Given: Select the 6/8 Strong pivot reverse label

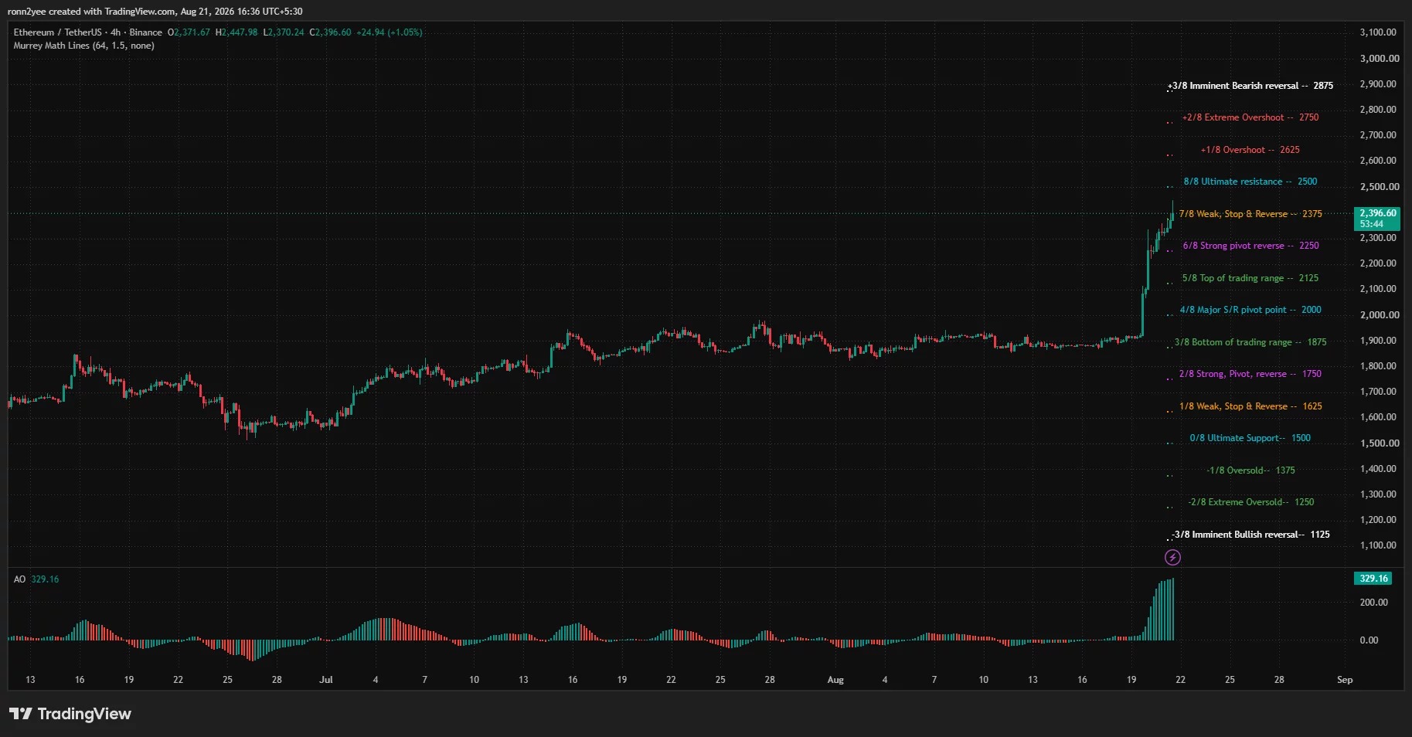Looking at the screenshot, I should (1250, 246).
